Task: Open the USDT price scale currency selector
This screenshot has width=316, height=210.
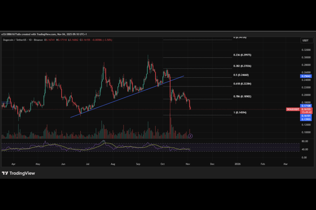Action: click(306, 40)
